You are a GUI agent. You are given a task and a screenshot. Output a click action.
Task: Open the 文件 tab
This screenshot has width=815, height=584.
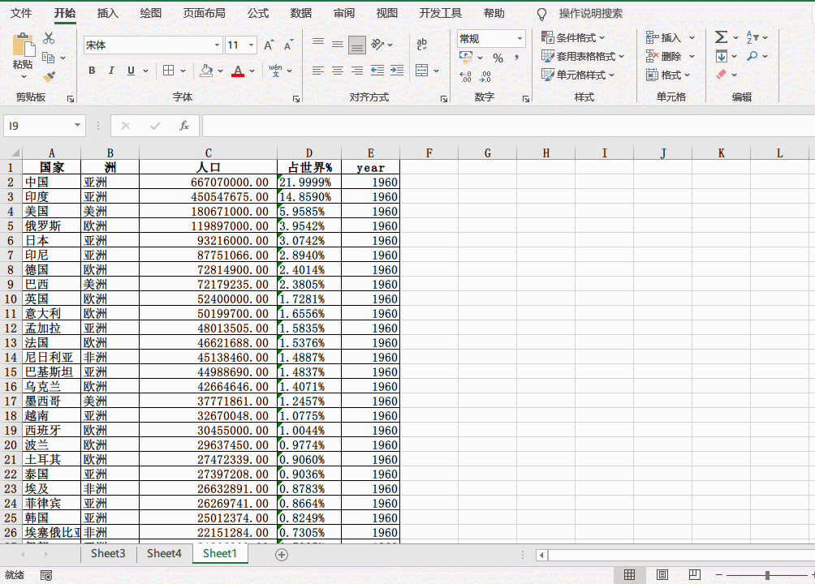pyautogui.click(x=21, y=13)
